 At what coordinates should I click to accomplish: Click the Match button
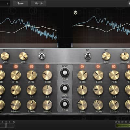pyautogui.click(x=39, y=4)
